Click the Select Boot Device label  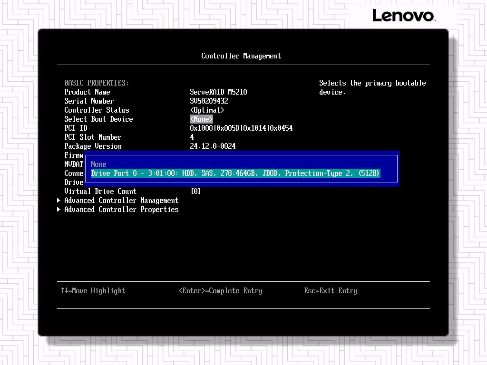[98, 119]
